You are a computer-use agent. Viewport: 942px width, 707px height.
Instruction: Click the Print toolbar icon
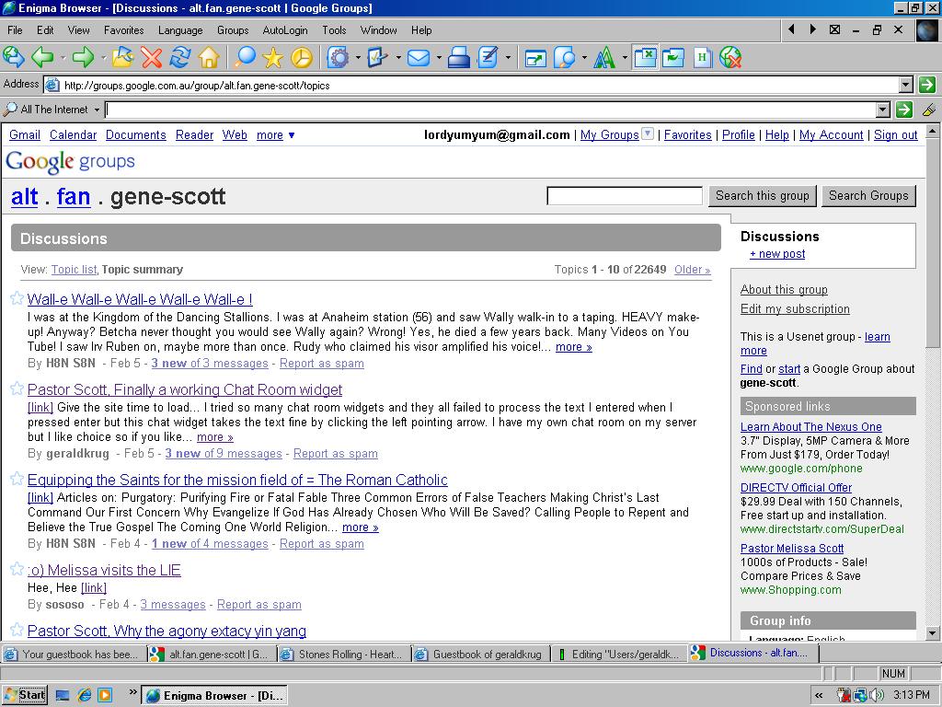point(459,58)
